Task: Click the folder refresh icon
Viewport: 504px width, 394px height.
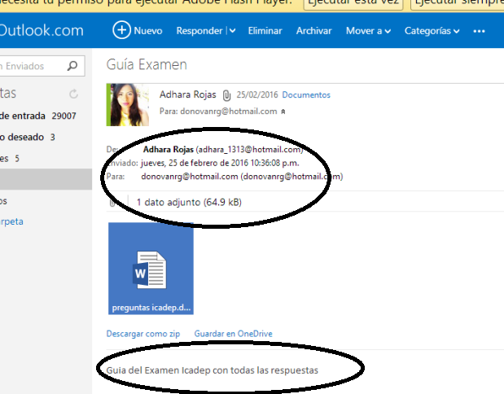Action: 73,94
